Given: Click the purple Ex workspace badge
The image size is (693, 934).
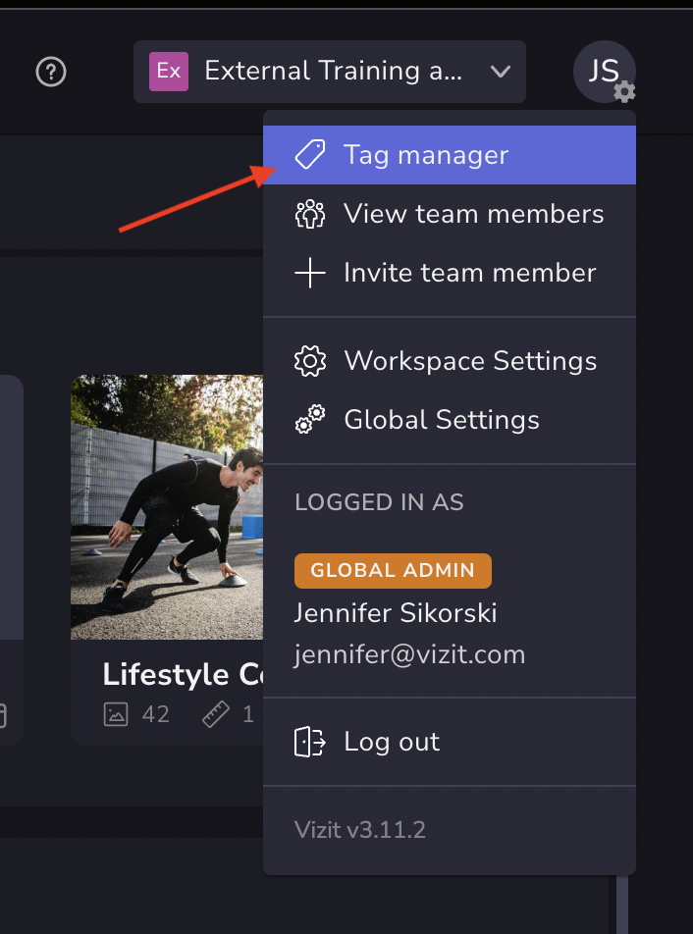Looking at the screenshot, I should click(169, 72).
